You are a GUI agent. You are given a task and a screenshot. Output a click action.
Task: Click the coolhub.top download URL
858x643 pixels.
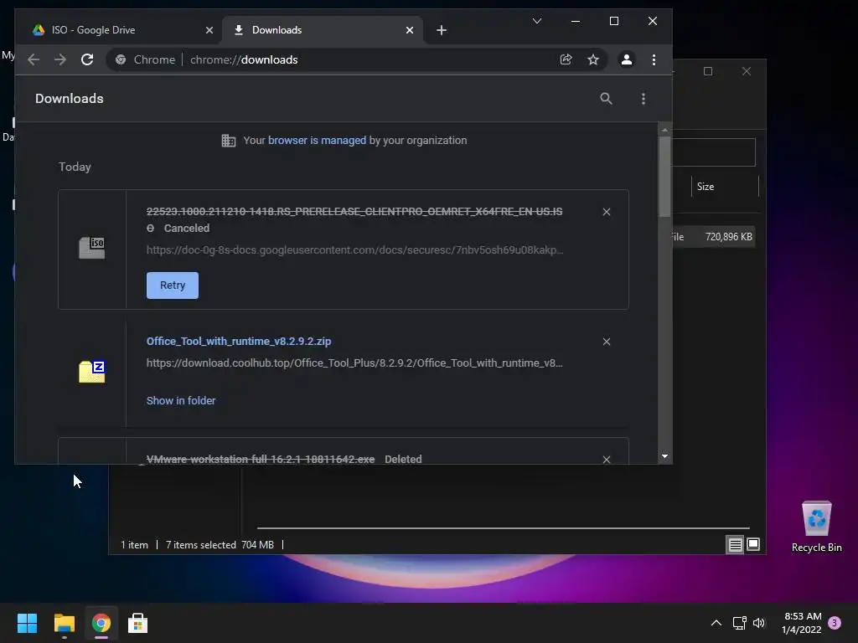coord(354,363)
